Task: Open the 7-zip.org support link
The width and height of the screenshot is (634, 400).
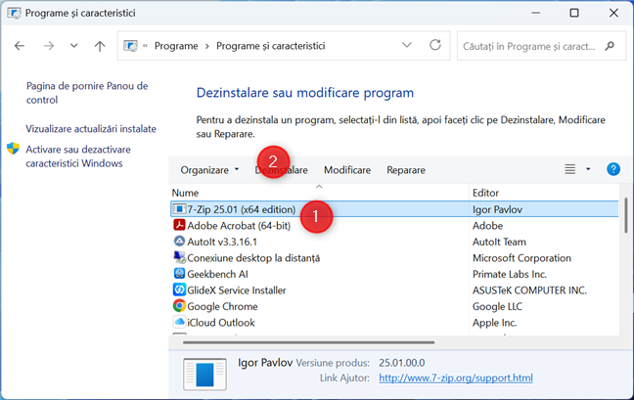Action: [x=456, y=378]
